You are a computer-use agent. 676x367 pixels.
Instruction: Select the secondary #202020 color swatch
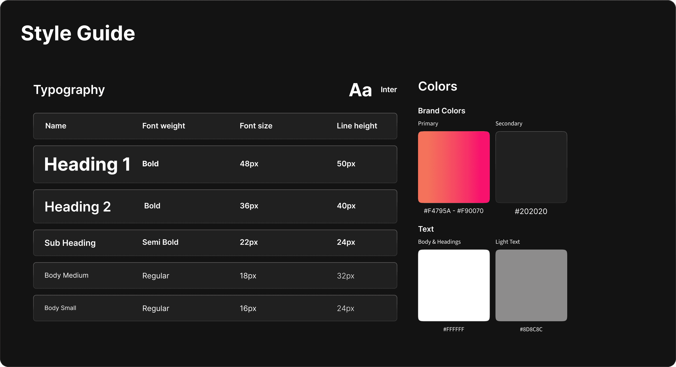click(531, 167)
